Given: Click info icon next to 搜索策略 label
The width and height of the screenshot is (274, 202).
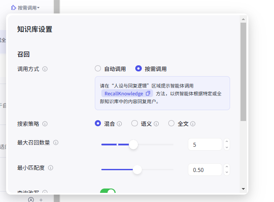Looking at the screenshot, I should pyautogui.click(x=45, y=124).
